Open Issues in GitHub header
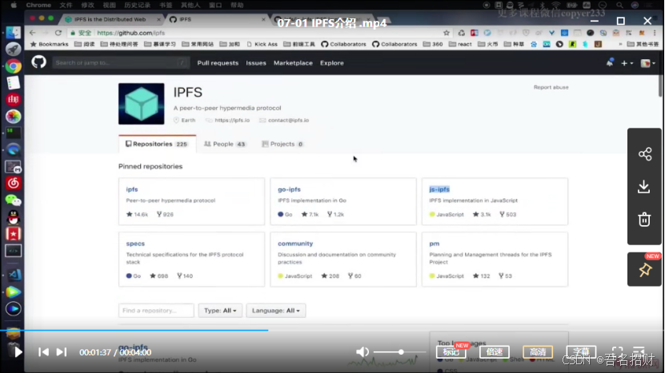Viewport: 665px width, 373px height. (x=256, y=62)
